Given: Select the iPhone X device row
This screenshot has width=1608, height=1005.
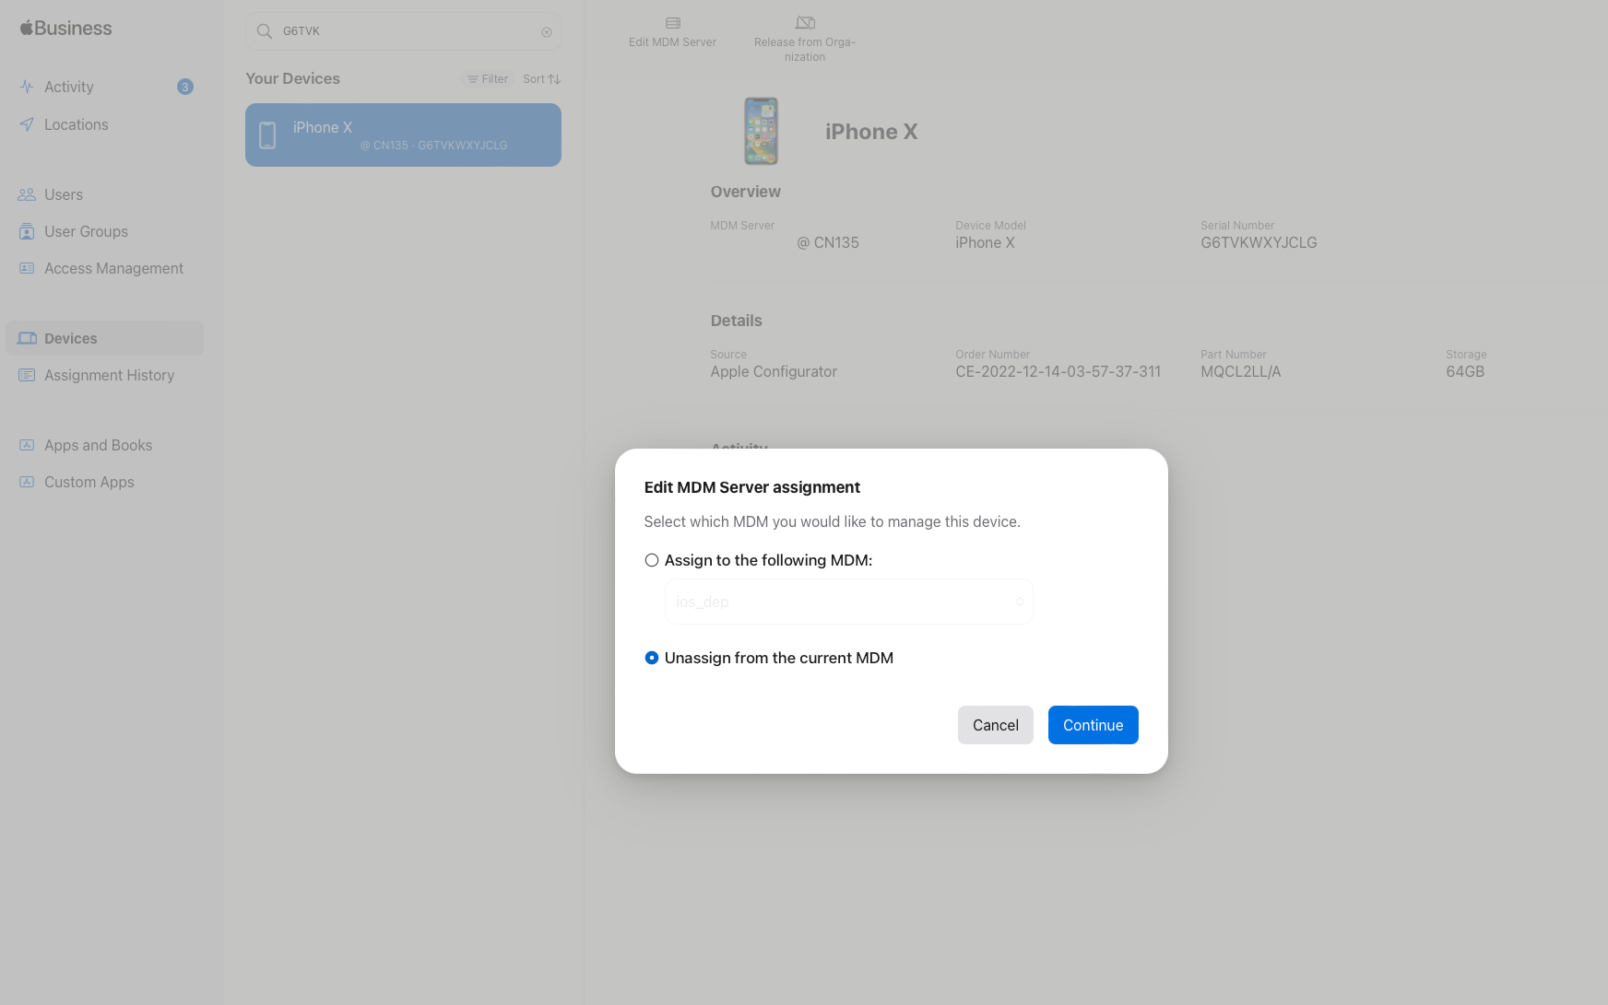Looking at the screenshot, I should (403, 134).
